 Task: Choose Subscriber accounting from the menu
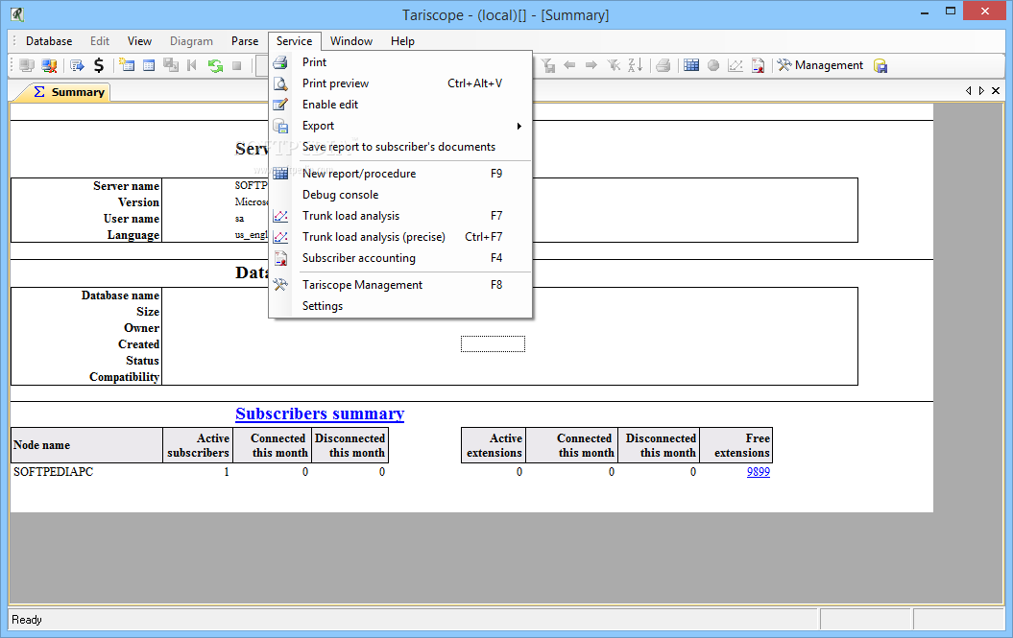[x=400, y=258]
